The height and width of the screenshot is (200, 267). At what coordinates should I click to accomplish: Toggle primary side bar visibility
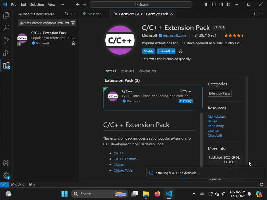click(207, 4)
